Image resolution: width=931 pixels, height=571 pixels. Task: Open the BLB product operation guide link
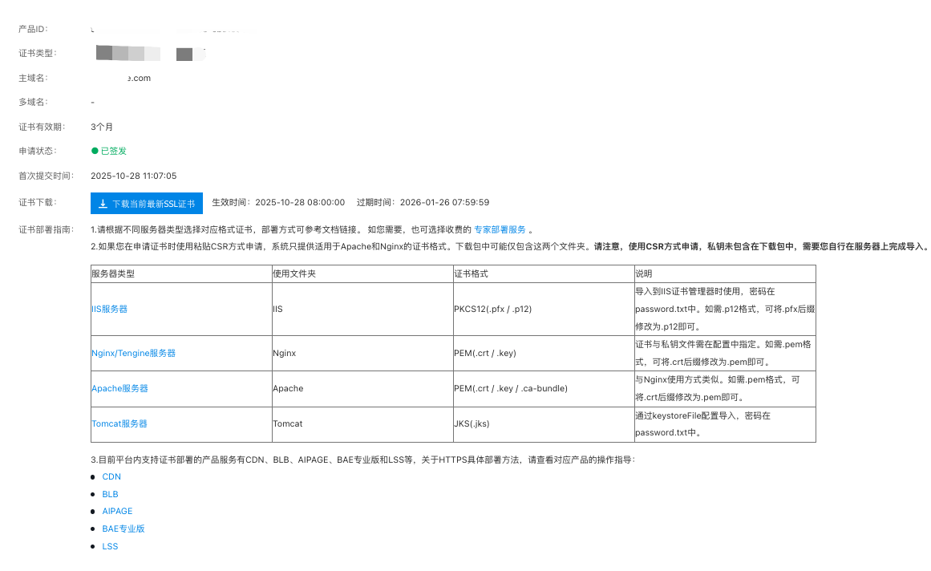pos(110,494)
